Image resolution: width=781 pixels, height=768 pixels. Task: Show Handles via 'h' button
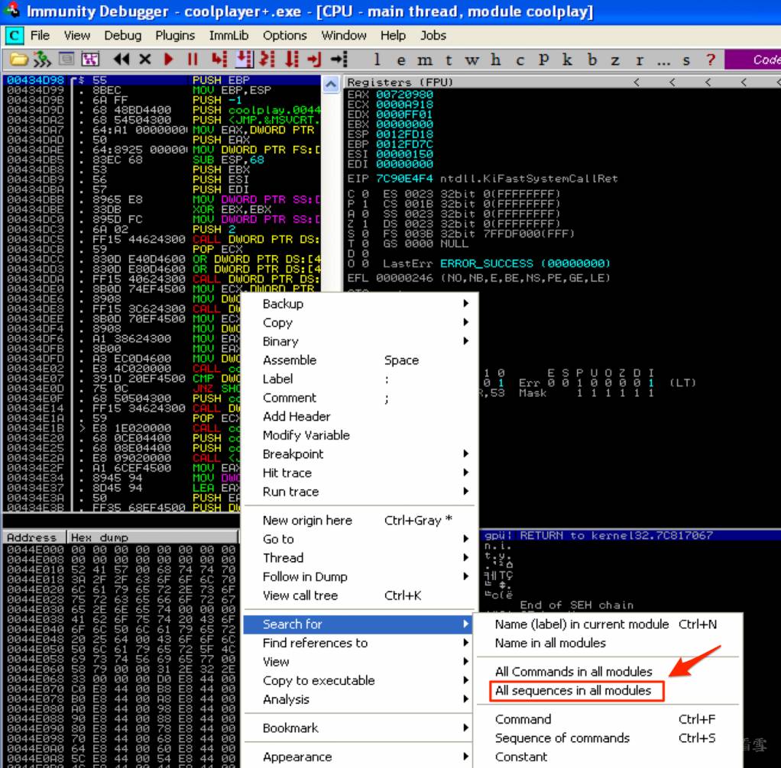pos(495,60)
